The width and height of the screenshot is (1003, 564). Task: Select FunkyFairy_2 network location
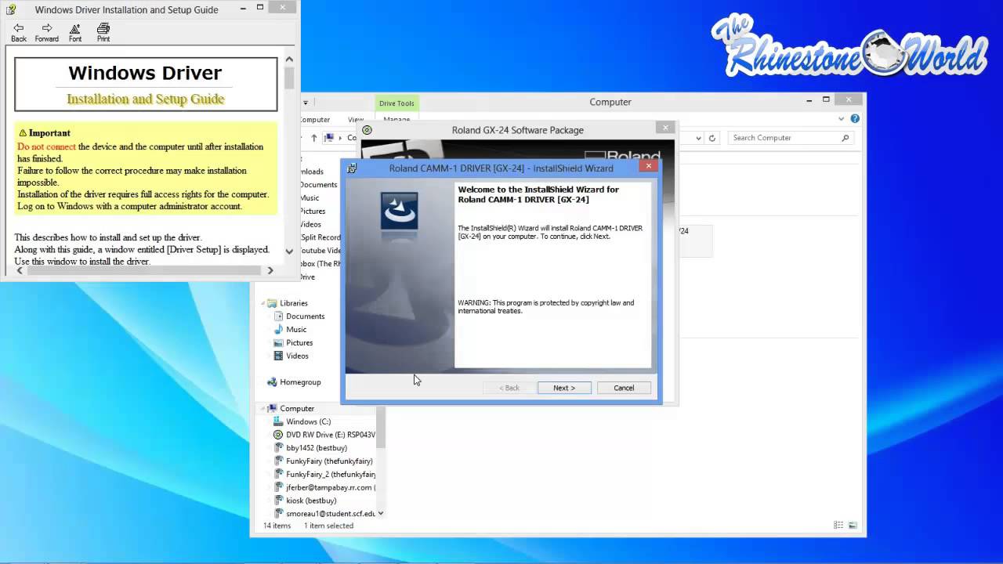(x=331, y=475)
